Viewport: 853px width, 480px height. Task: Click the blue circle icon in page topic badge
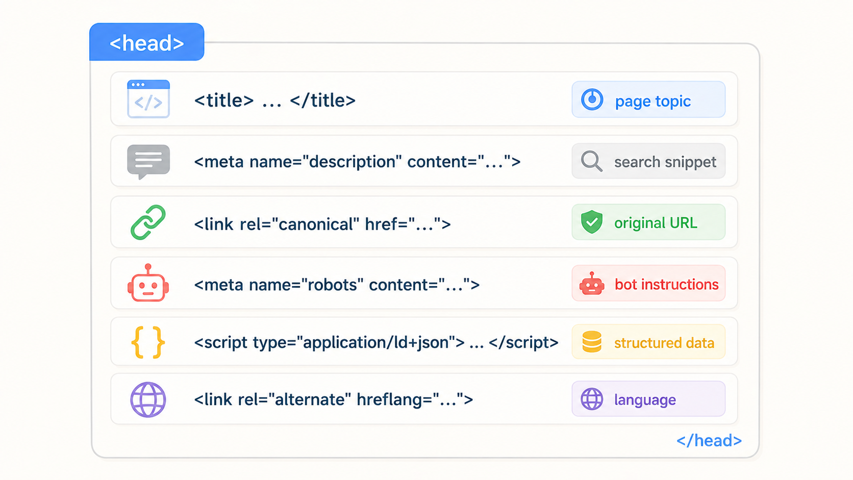coord(592,99)
